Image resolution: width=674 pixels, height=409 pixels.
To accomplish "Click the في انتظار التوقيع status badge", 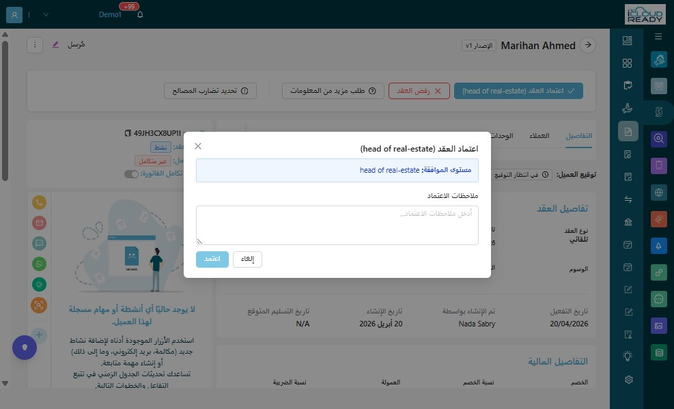I will click(x=522, y=175).
